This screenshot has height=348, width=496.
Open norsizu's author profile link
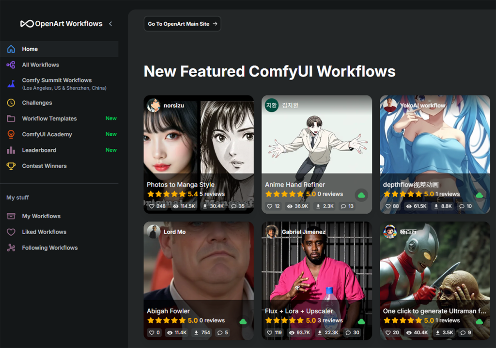click(x=173, y=105)
